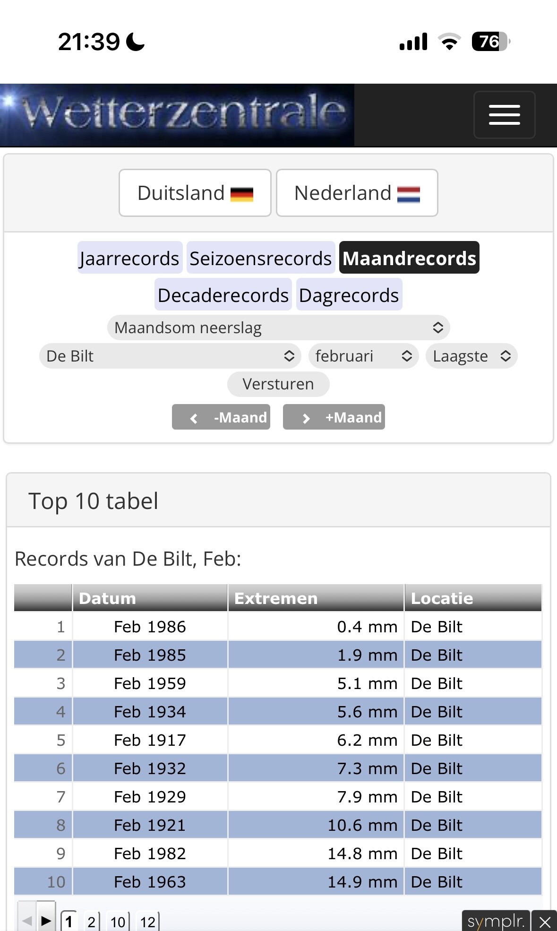557x931 pixels.
Task: Advance to next month with +Maand
Action: (334, 417)
